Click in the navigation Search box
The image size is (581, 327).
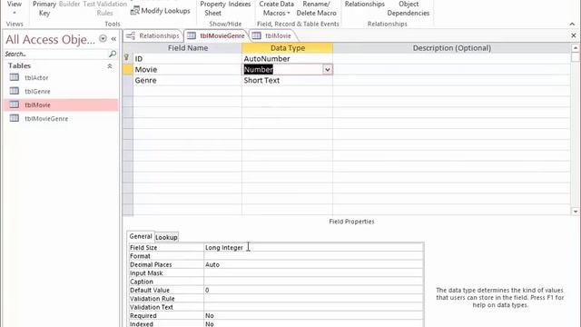[55, 54]
